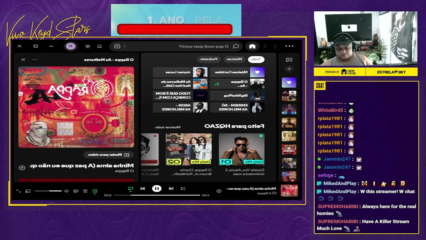This screenshot has height=240, width=426.
Task: Select the 'Músicas' filter chip
Action: 234,59
